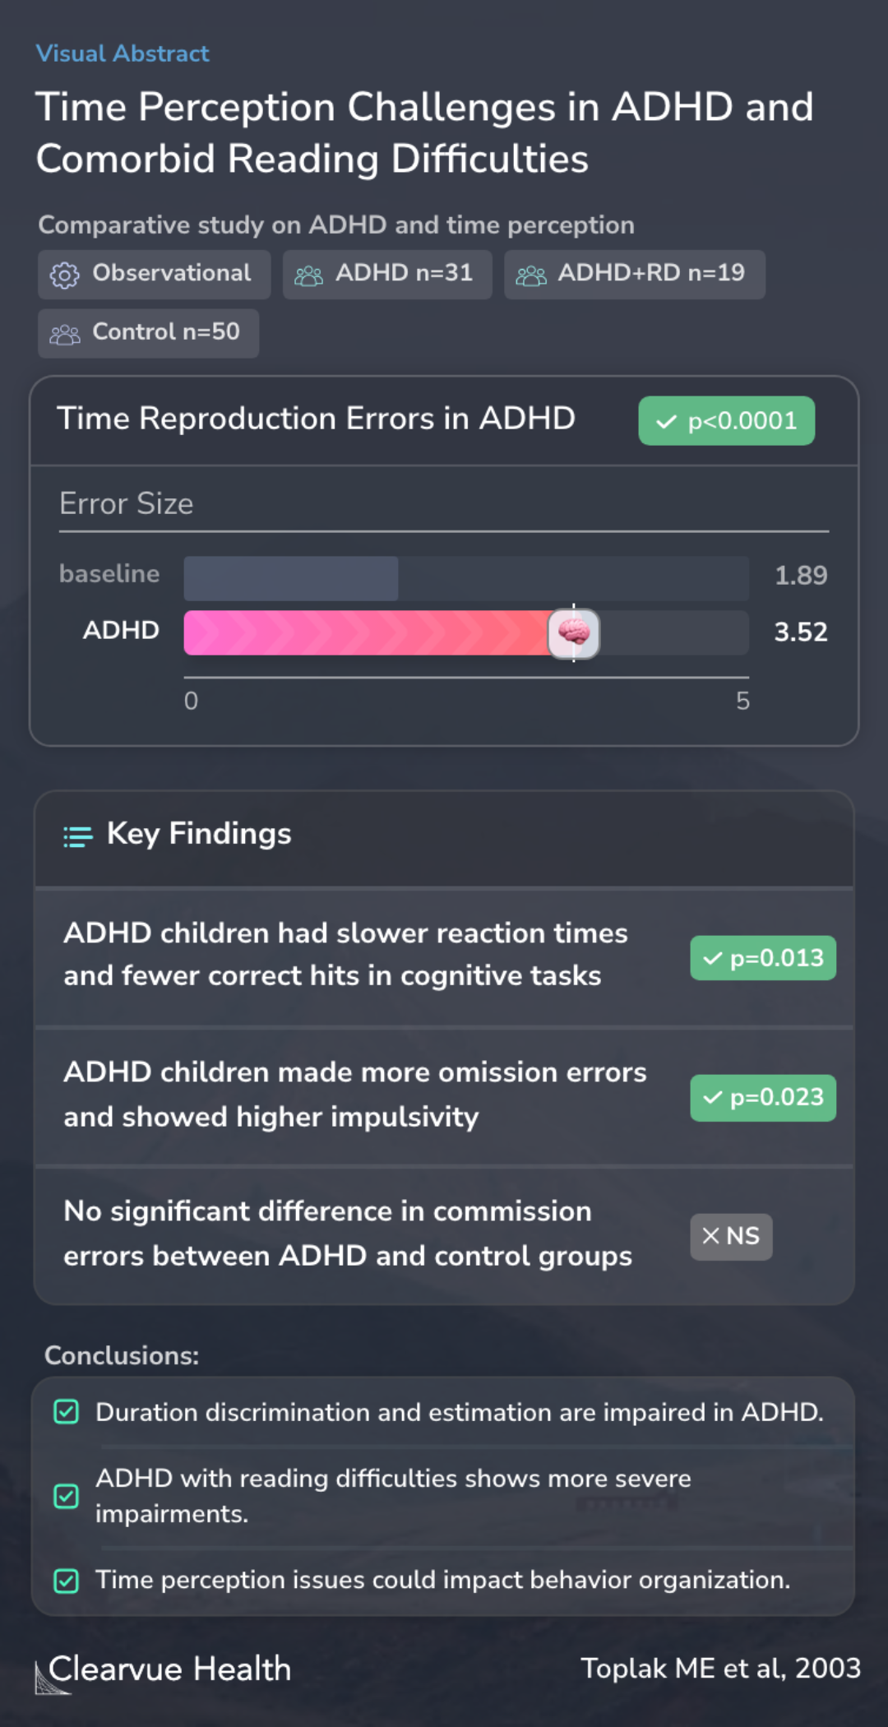The height and width of the screenshot is (1727, 888).
Task: Click the brain icon on the ADHD bar
Action: pos(574,632)
